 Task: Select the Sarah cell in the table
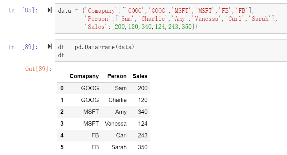[119, 147]
